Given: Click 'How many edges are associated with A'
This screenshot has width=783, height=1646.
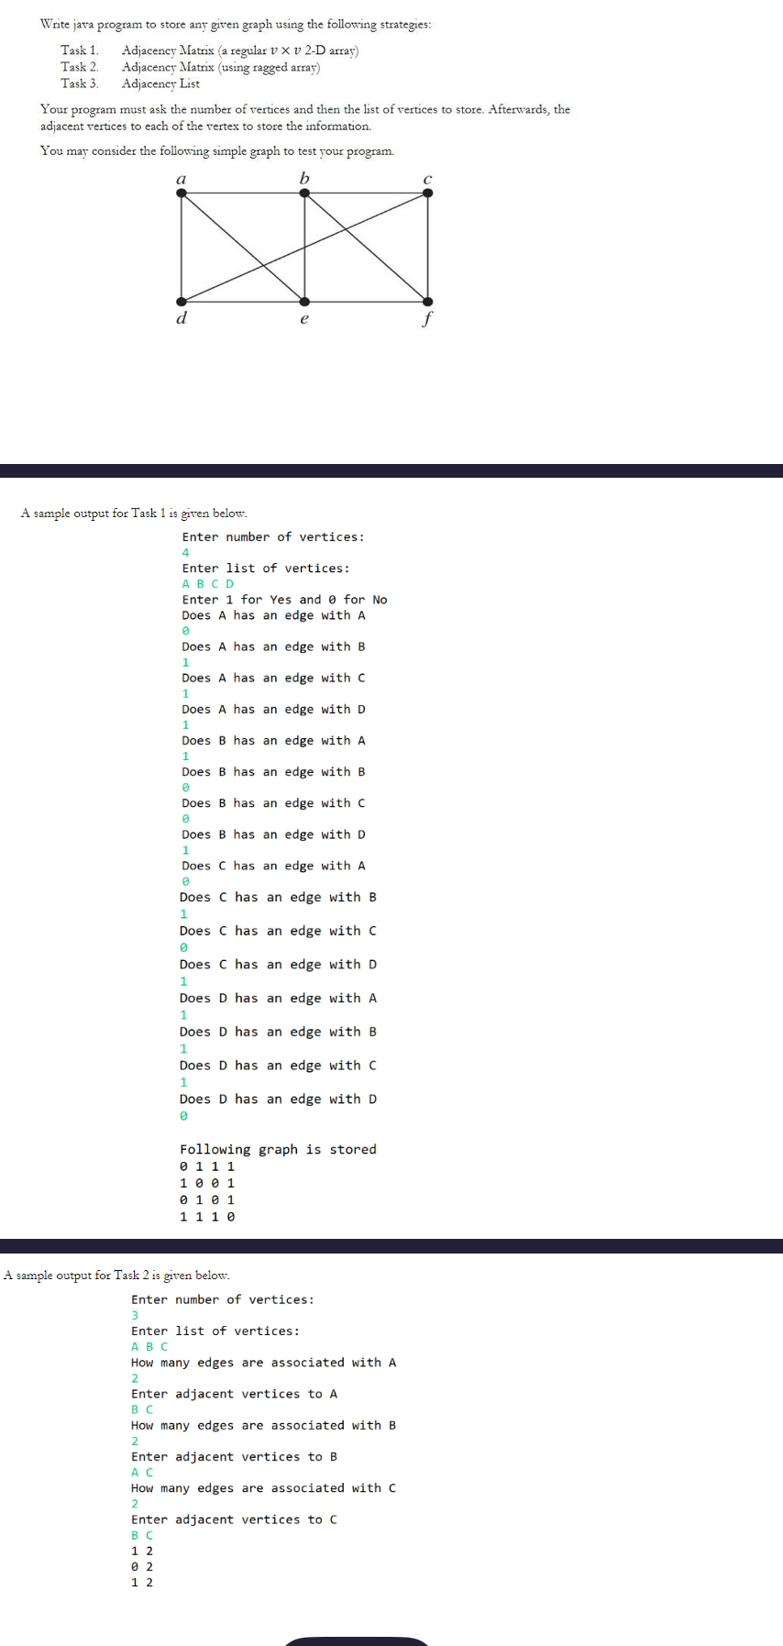Looking at the screenshot, I should click(x=264, y=1363).
